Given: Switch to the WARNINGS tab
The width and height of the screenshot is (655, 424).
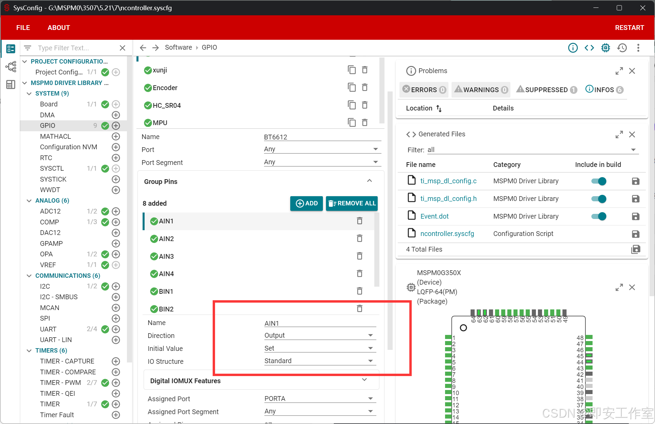Looking at the screenshot, I should click(481, 90).
